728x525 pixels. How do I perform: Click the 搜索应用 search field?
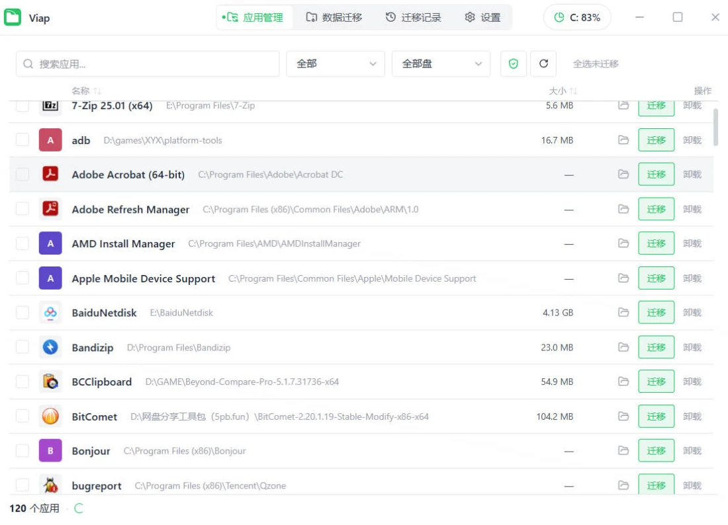[148, 63]
